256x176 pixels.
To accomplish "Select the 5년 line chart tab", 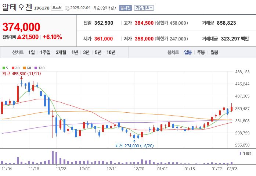I will (98, 52).
